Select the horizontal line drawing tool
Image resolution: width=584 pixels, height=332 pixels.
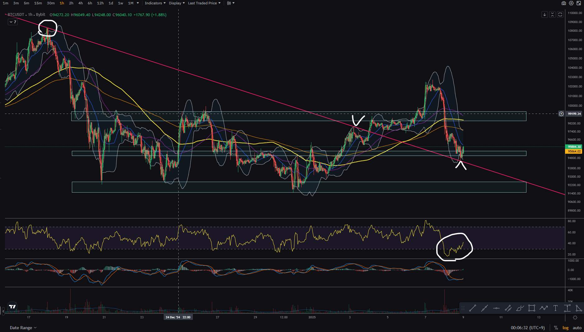(496, 308)
